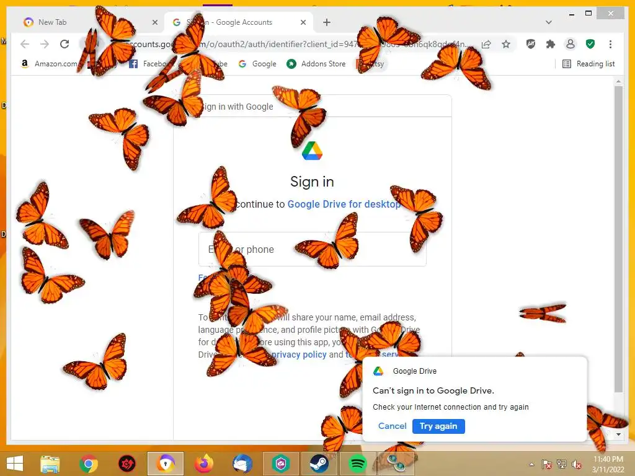Click the page vertical scrollbar

coord(618,239)
